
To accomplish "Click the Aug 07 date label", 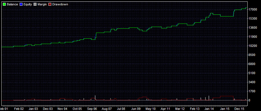I will [x=107, y=109].
